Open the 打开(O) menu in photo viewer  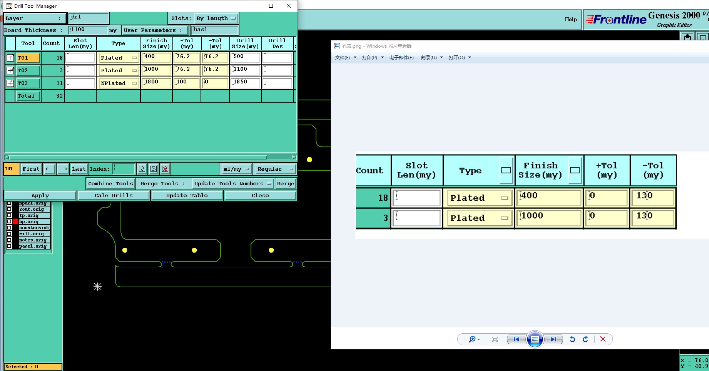[x=460, y=58]
